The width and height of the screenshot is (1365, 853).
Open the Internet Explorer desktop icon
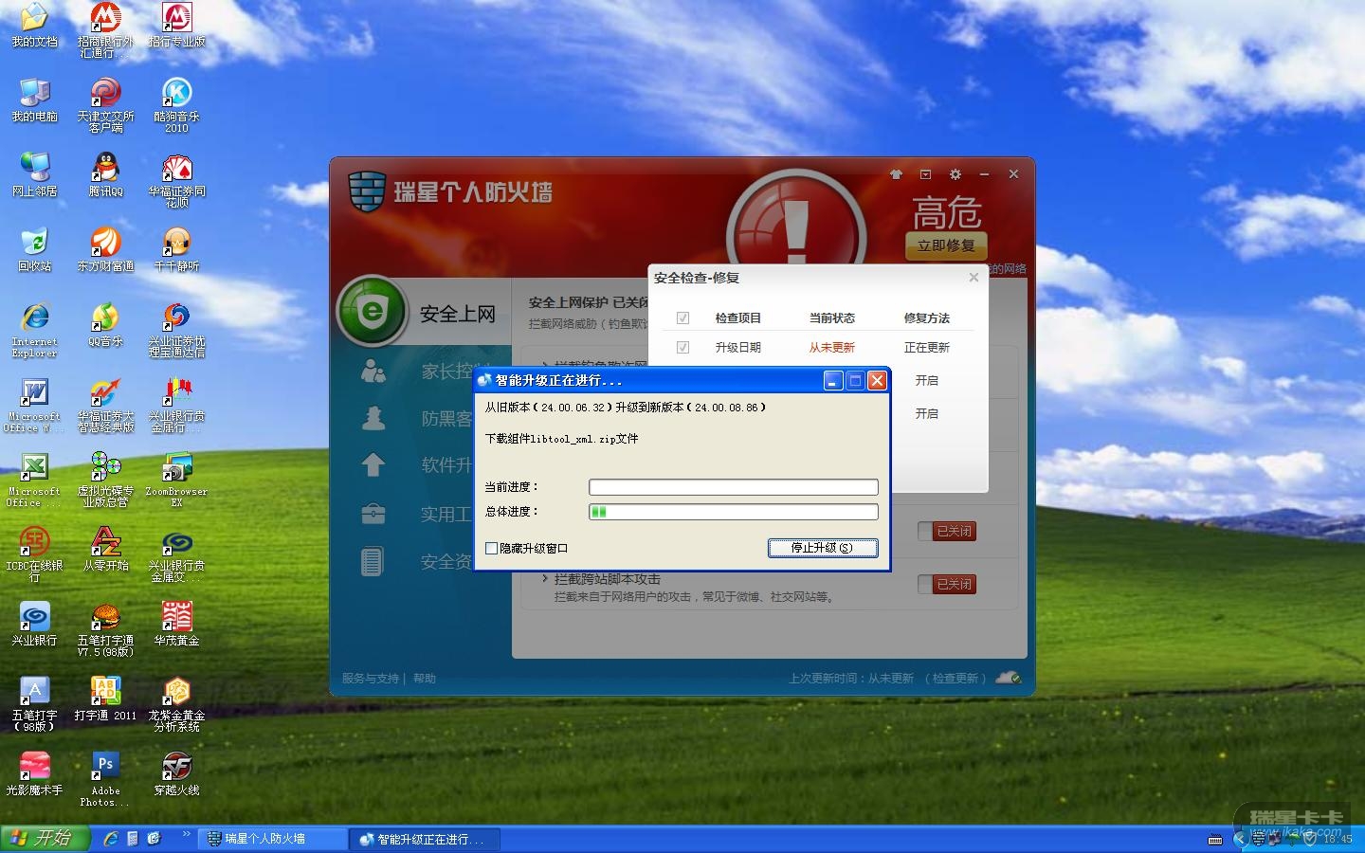tap(34, 330)
